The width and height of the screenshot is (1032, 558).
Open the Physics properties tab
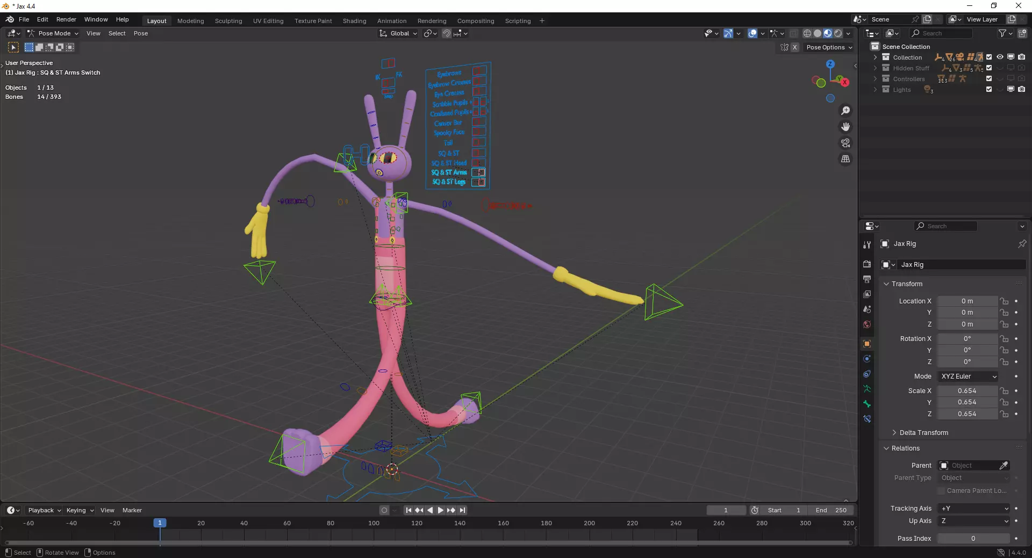click(x=866, y=359)
